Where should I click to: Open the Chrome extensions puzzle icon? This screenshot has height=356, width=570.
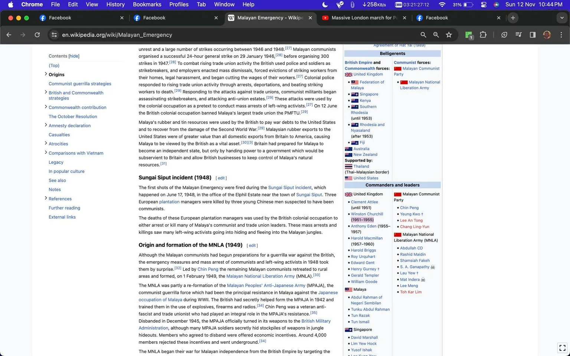[x=483, y=34]
